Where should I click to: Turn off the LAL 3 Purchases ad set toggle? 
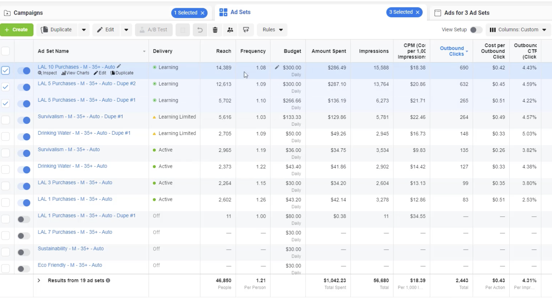pos(24,186)
